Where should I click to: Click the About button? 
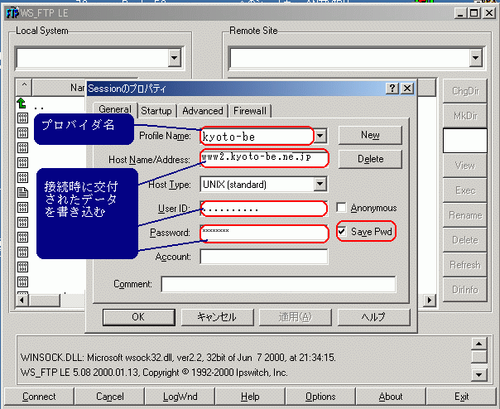[391, 397]
